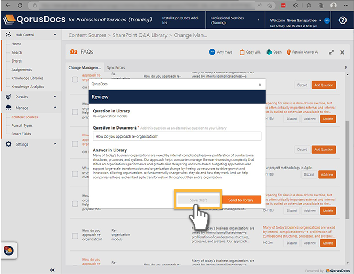Image resolution: width=354 pixels, height=274 pixels.
Task: Click the Question in Document input field
Action: tap(177, 136)
